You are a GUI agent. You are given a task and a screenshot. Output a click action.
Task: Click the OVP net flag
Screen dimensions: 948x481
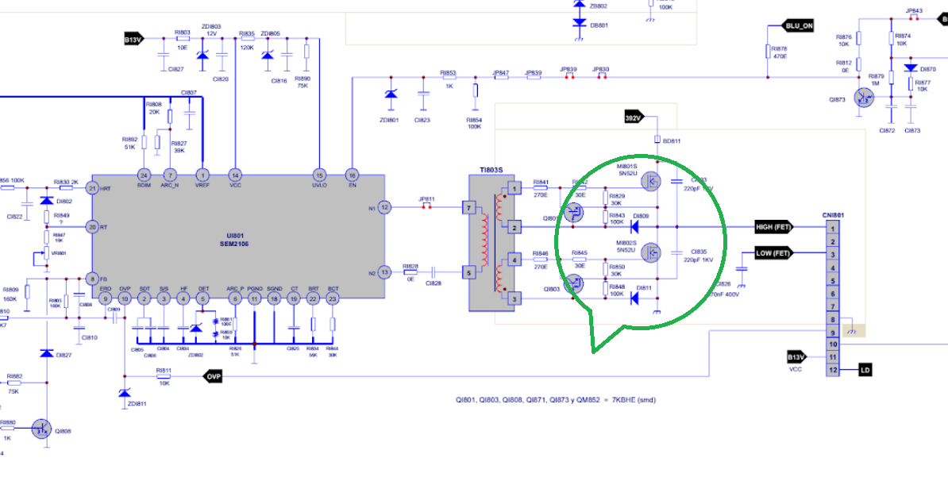pyautogui.click(x=214, y=377)
